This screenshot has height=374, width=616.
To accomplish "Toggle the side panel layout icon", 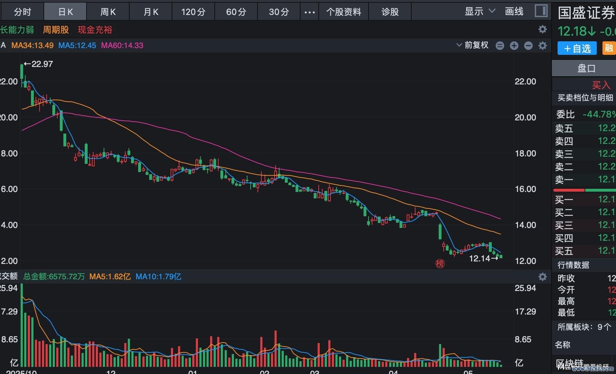I will pos(541,11).
